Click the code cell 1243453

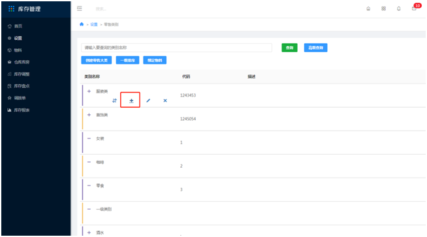pyautogui.click(x=188, y=95)
